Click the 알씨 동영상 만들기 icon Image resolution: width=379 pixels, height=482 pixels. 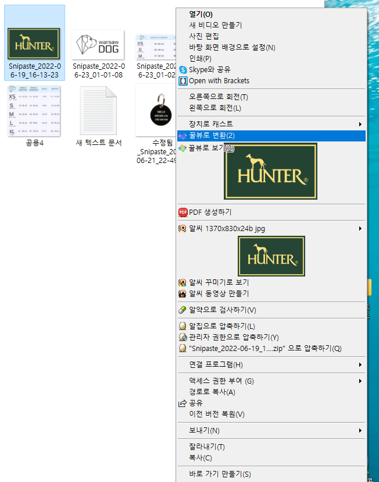click(183, 293)
